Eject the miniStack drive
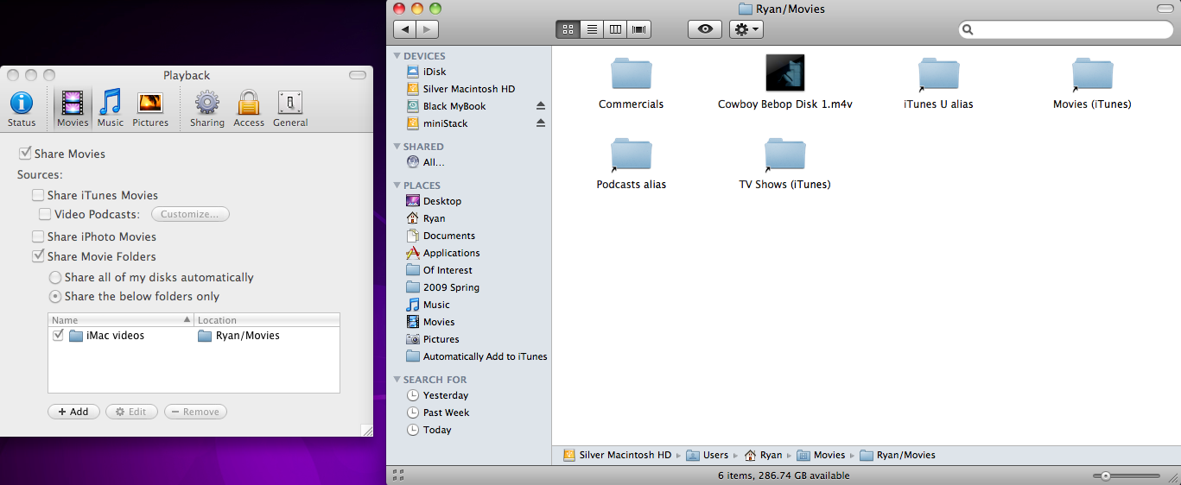Screen dimensions: 1181x485 (x=541, y=123)
